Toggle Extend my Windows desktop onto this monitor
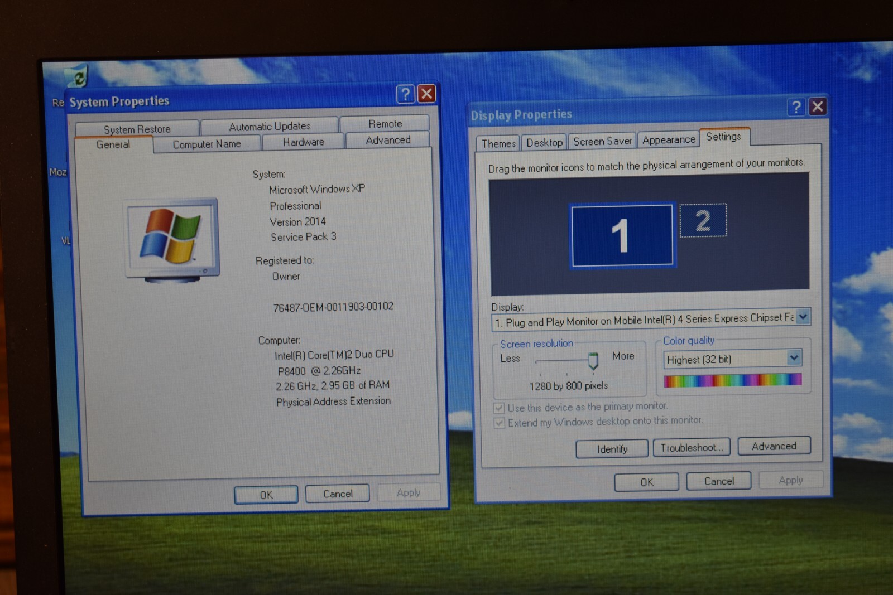Image resolution: width=893 pixels, height=595 pixels. (x=499, y=423)
